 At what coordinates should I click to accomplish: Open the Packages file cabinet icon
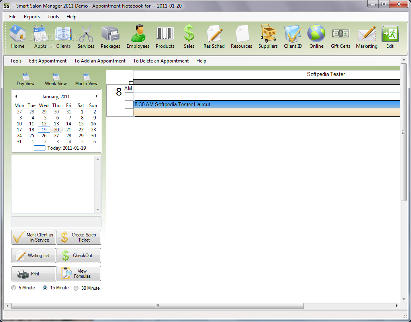(110, 37)
